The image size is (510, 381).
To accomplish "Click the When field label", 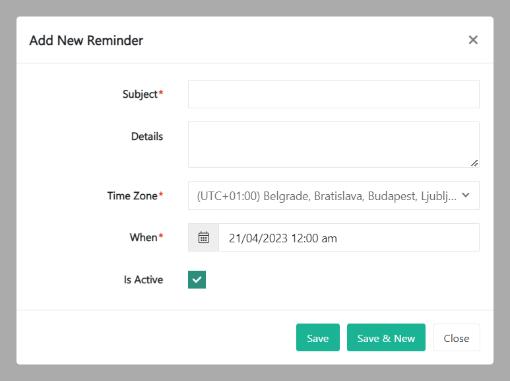I will click(x=143, y=238).
